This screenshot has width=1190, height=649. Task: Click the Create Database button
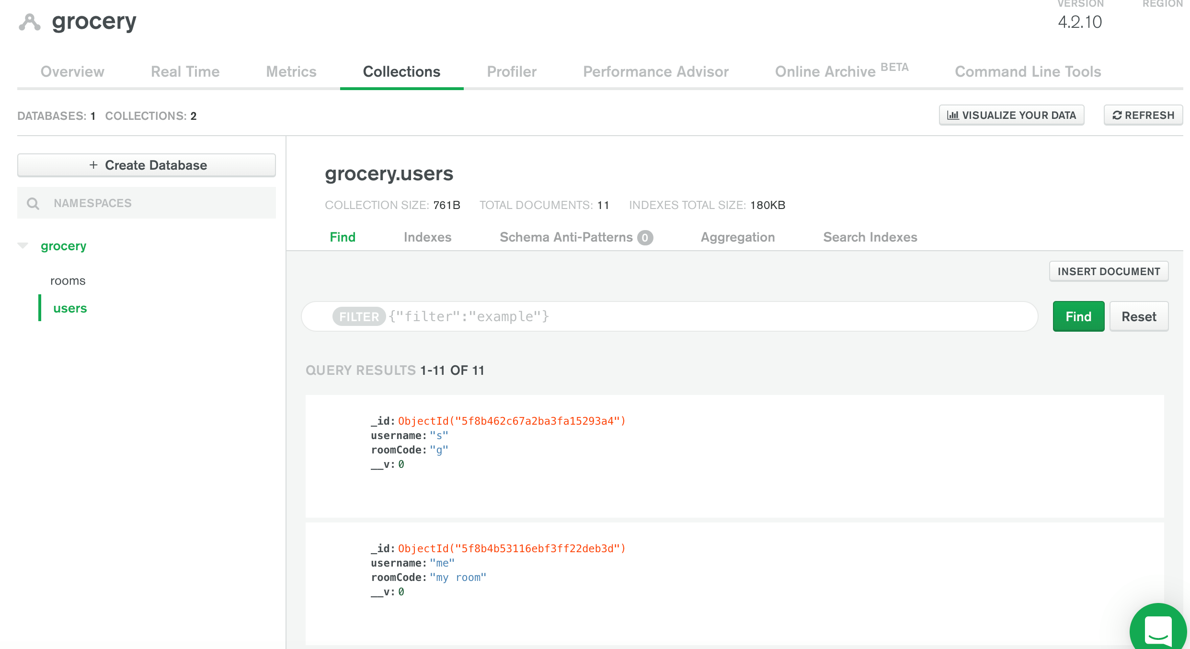pyautogui.click(x=147, y=165)
